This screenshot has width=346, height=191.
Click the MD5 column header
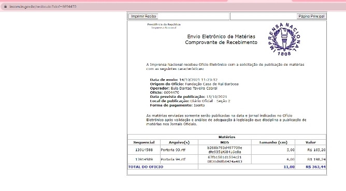point(225,142)
